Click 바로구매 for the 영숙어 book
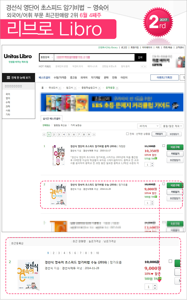Screen dimensions: 187x306 pos(175,185)
